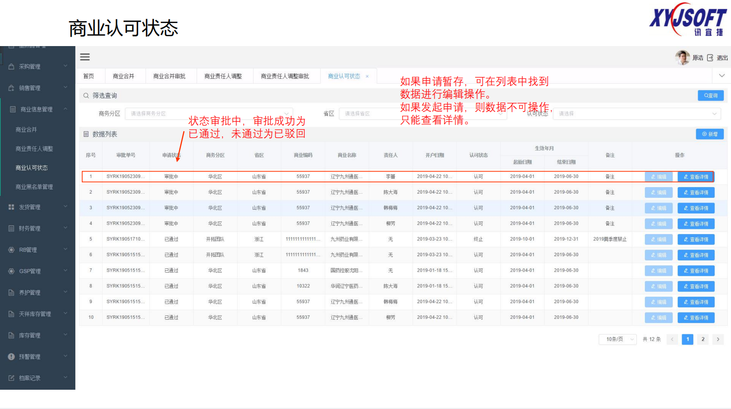Image resolution: width=731 pixels, height=409 pixels.
Task: Open the 商务分区 dropdown
Action: click(209, 114)
